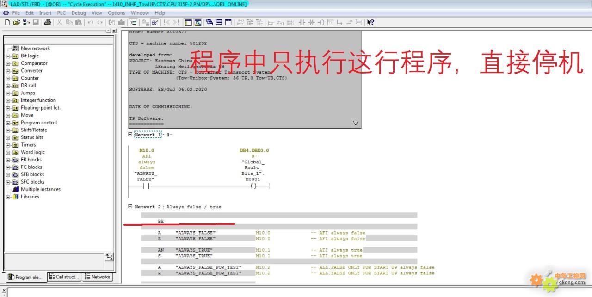Select Multiple instances in the tree
Viewport: 592px width, 297px height.
pos(41,189)
